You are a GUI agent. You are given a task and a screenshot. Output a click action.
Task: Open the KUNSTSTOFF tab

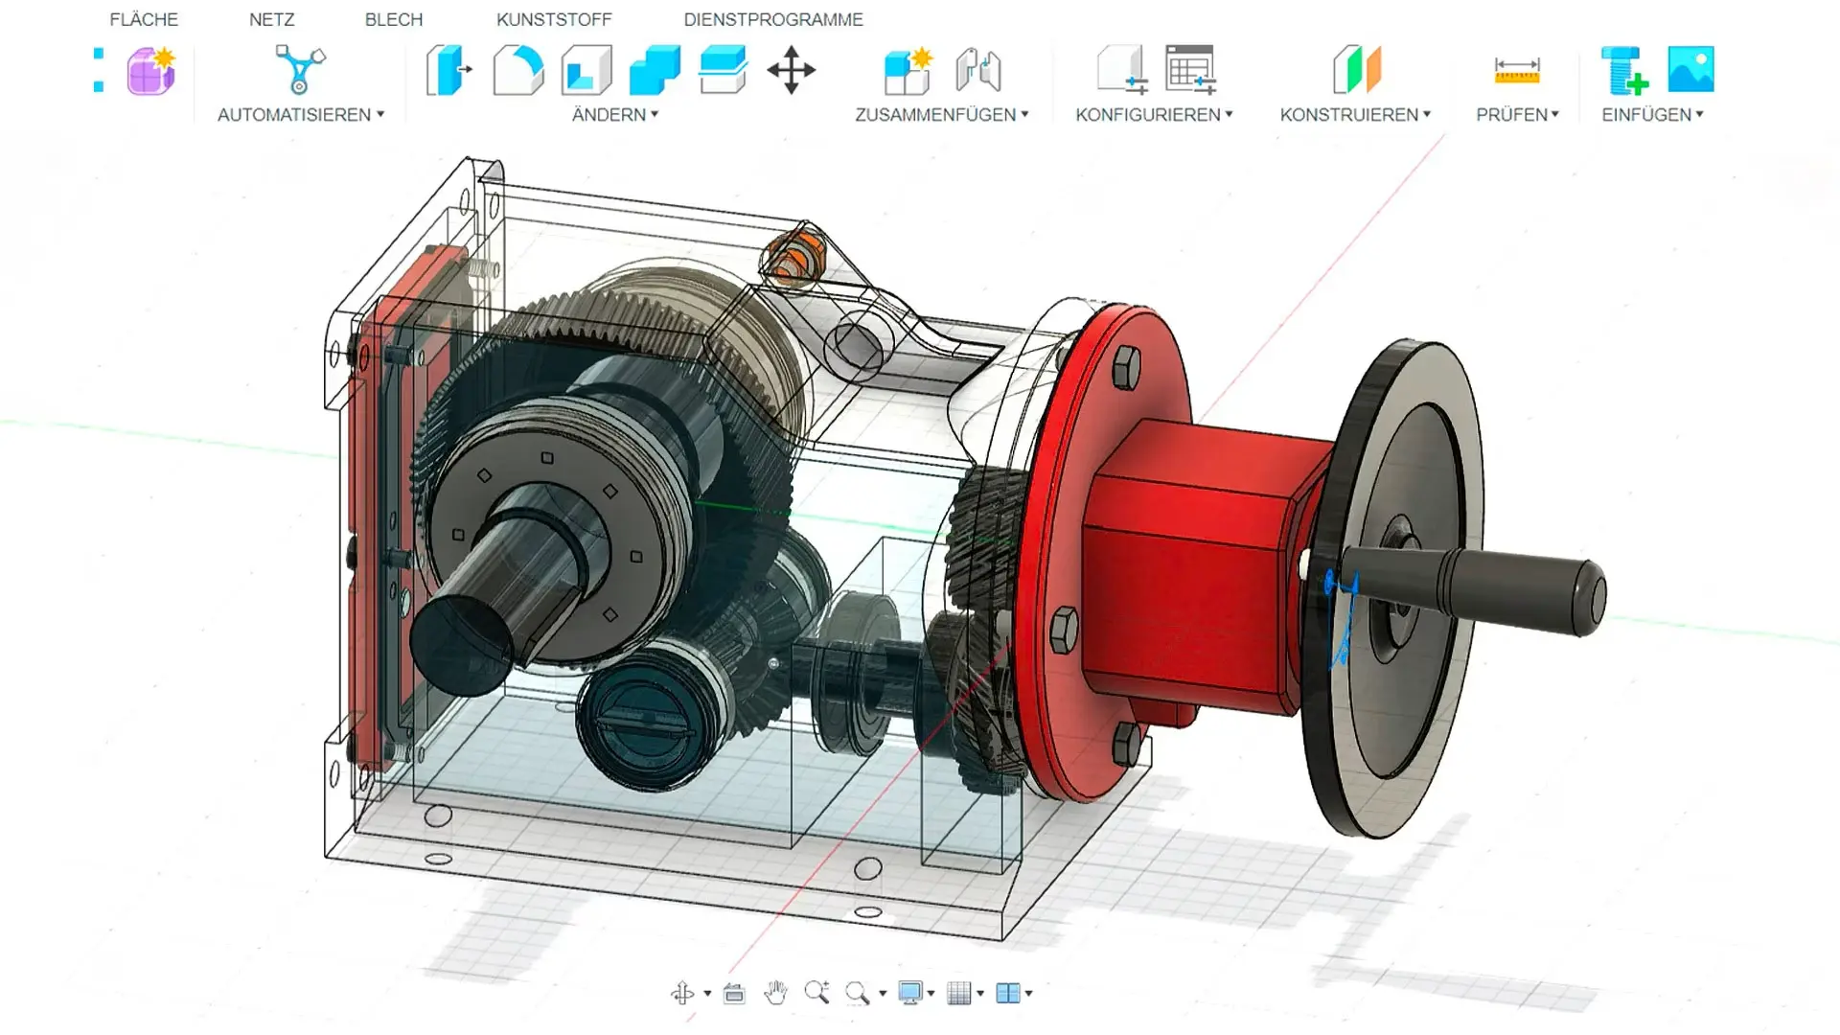point(554,19)
